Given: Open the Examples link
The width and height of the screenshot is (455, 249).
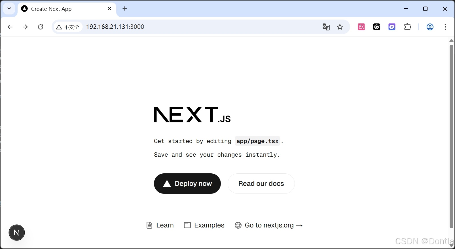Looking at the screenshot, I should [x=204, y=225].
